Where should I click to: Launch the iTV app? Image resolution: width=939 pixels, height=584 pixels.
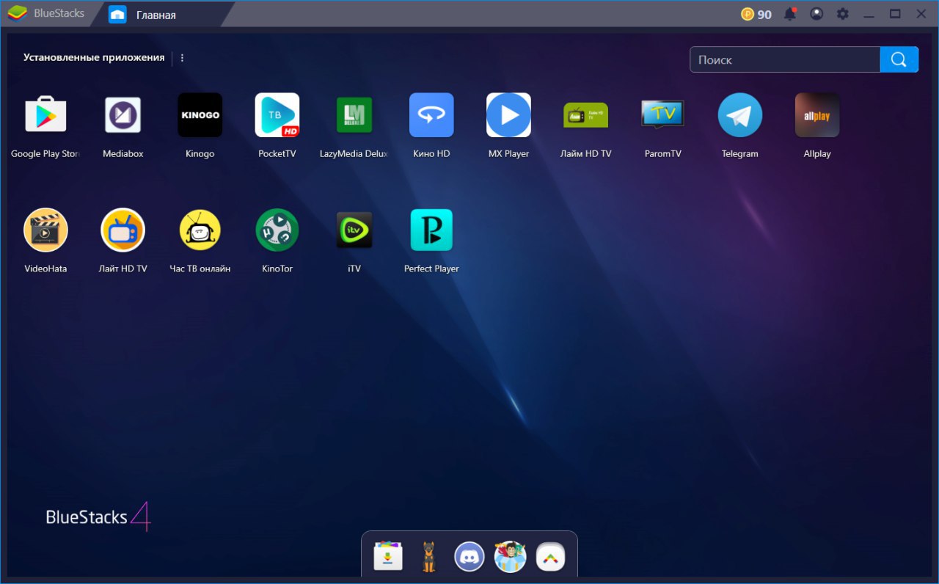[x=354, y=230]
